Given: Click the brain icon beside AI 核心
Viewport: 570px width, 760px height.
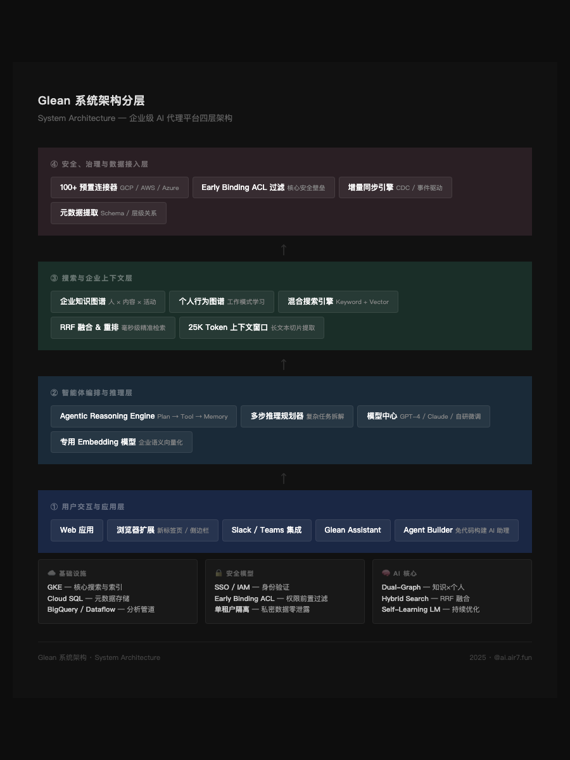Looking at the screenshot, I should [386, 573].
